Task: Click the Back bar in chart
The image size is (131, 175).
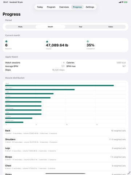Action: click(x=59, y=86)
